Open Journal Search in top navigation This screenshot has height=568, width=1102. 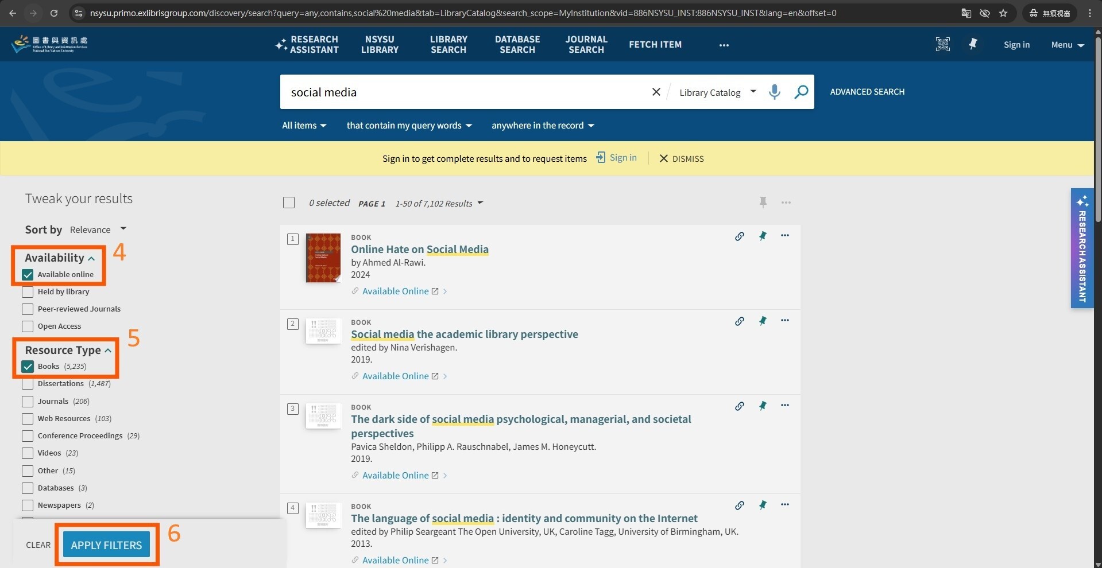pos(586,44)
